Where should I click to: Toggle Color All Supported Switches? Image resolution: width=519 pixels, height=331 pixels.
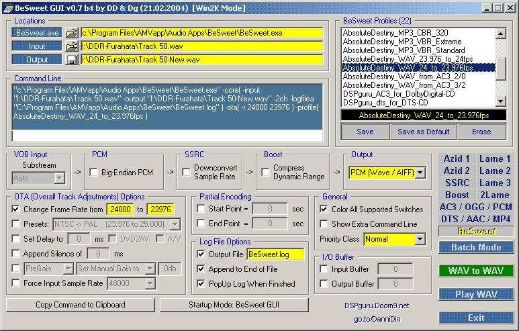coord(324,209)
